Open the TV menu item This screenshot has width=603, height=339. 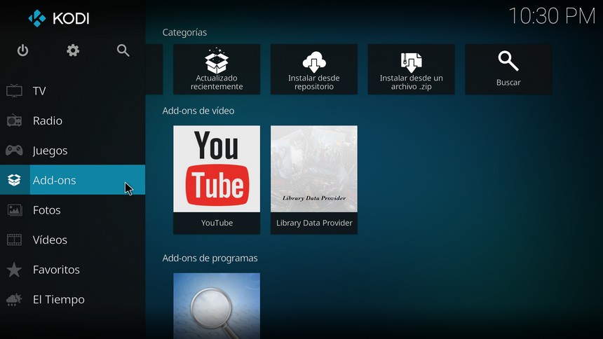point(73,91)
